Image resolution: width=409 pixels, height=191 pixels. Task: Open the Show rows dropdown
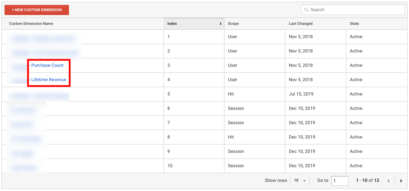point(300,180)
